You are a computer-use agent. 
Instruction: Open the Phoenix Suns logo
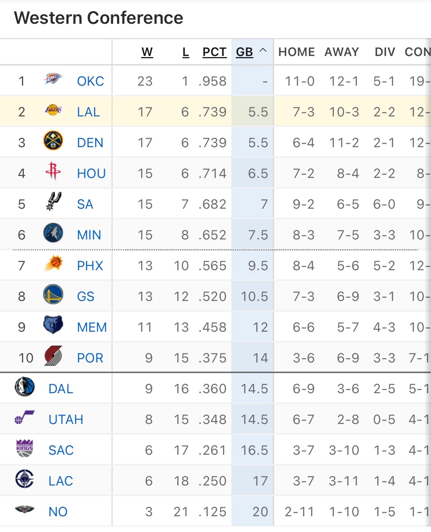coord(53,264)
